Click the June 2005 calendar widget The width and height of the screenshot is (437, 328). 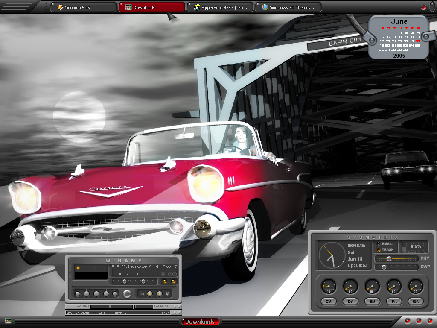click(399, 38)
